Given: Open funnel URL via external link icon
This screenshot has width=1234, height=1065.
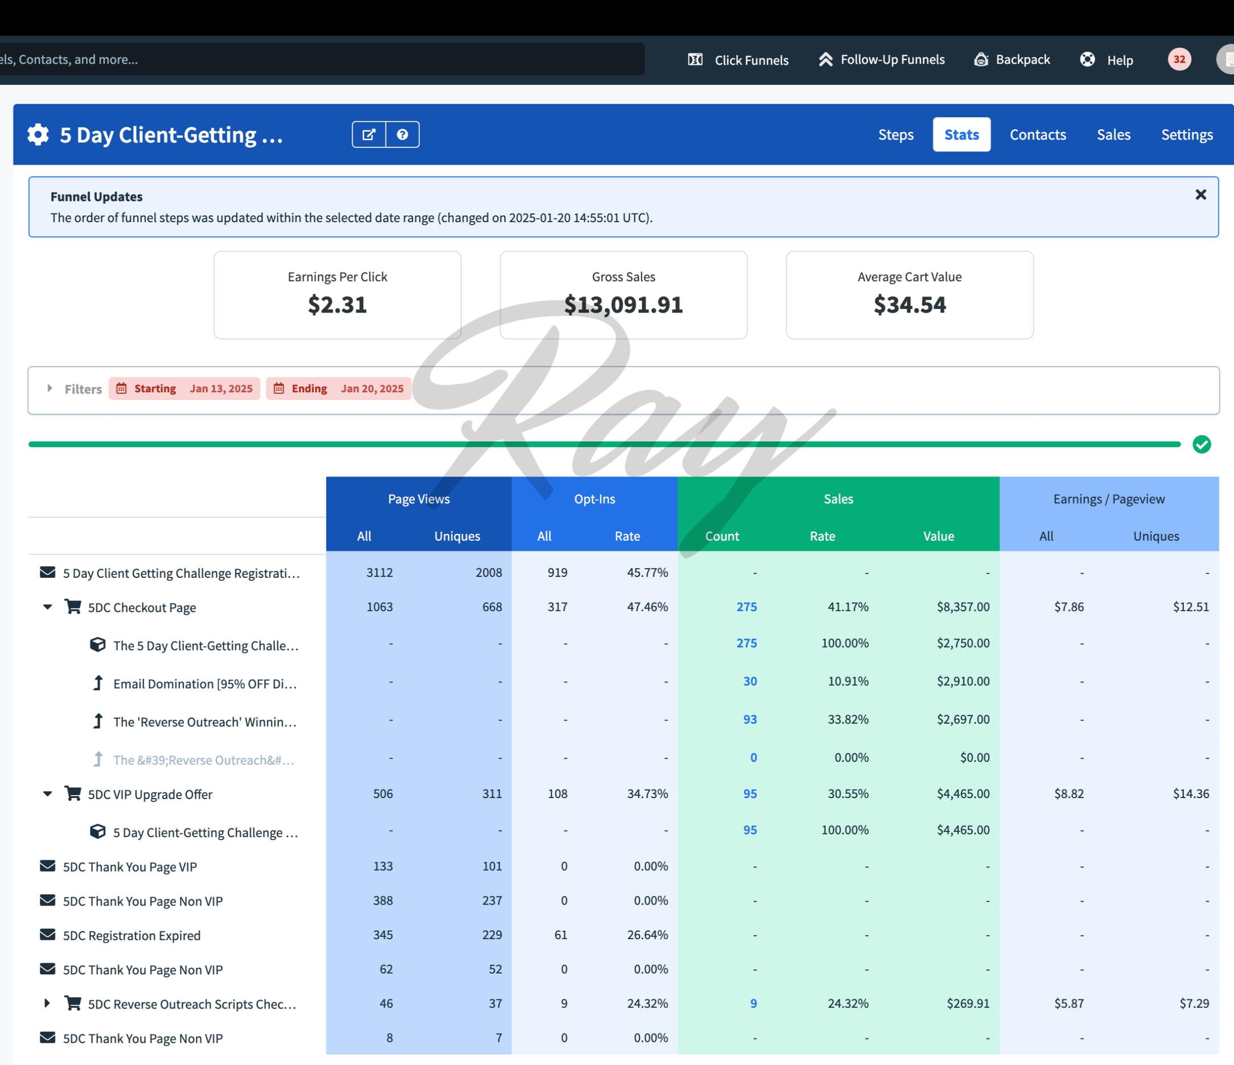Looking at the screenshot, I should point(368,134).
